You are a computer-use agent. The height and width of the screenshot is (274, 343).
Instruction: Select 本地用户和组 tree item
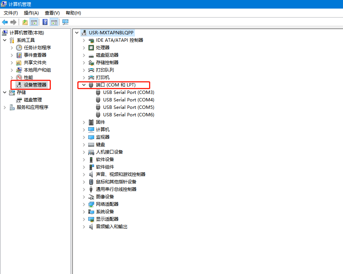pos(37,70)
